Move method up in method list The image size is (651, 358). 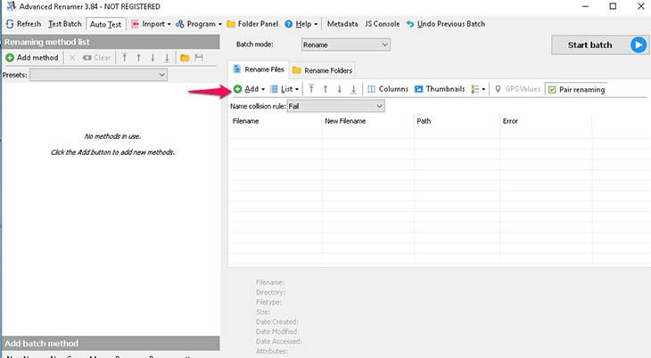pyautogui.click(x=138, y=58)
